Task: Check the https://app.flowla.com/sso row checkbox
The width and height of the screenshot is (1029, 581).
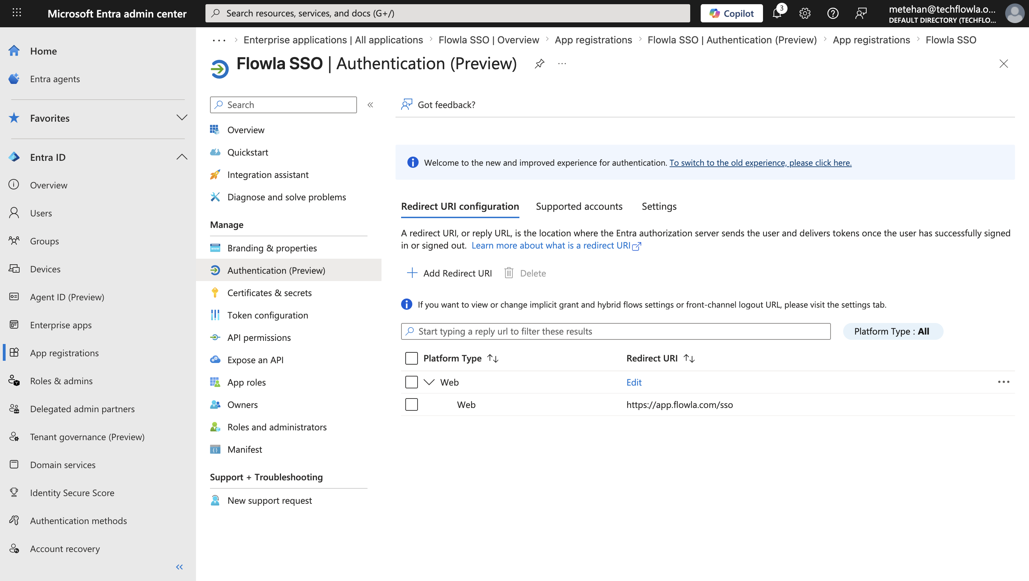Action: (412, 404)
